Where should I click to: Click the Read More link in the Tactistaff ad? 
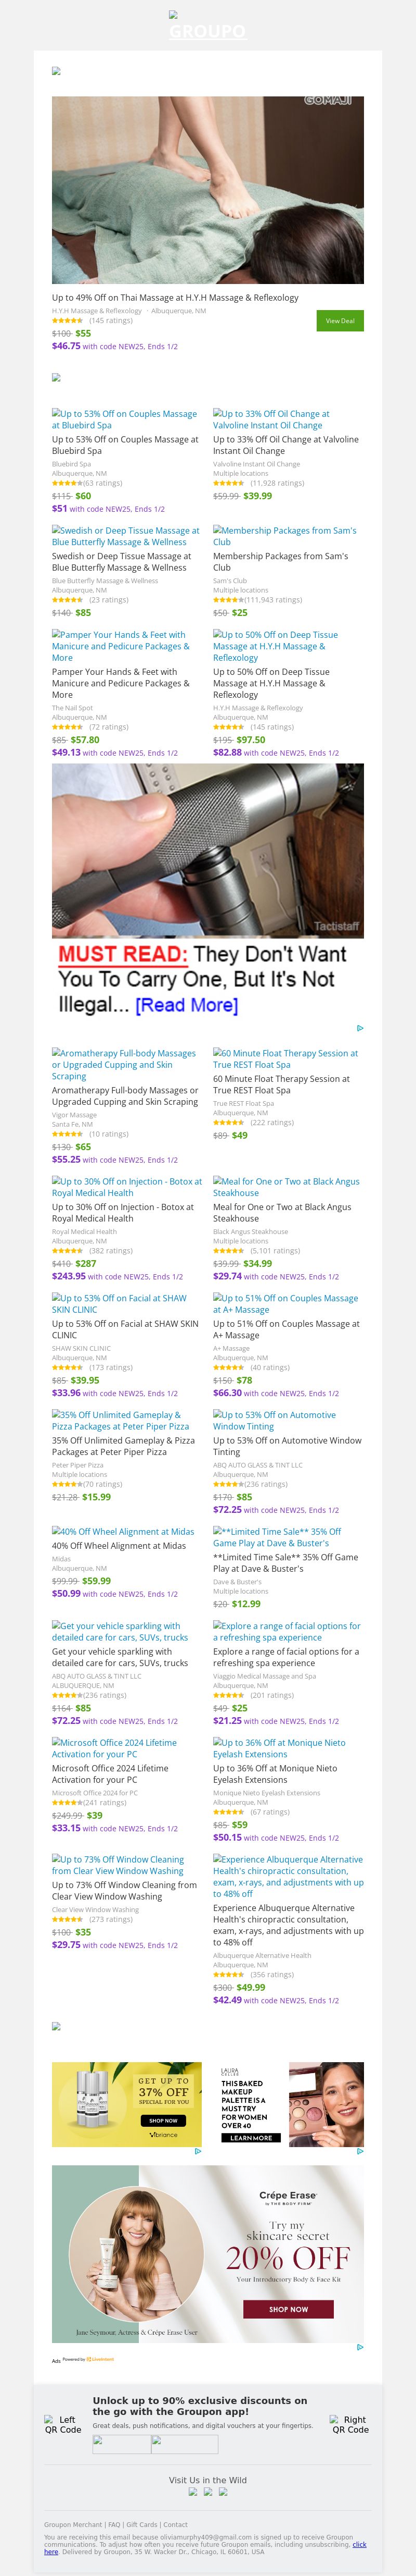pyautogui.click(x=187, y=1005)
